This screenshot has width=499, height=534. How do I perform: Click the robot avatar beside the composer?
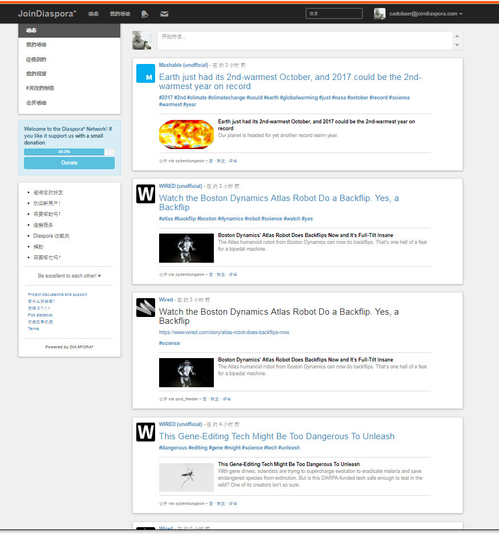pos(142,41)
